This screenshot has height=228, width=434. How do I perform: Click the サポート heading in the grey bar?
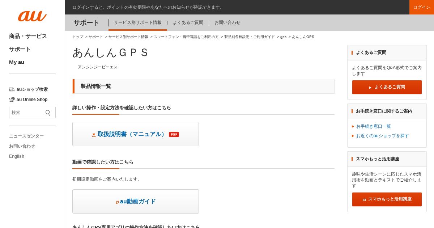[x=86, y=23]
